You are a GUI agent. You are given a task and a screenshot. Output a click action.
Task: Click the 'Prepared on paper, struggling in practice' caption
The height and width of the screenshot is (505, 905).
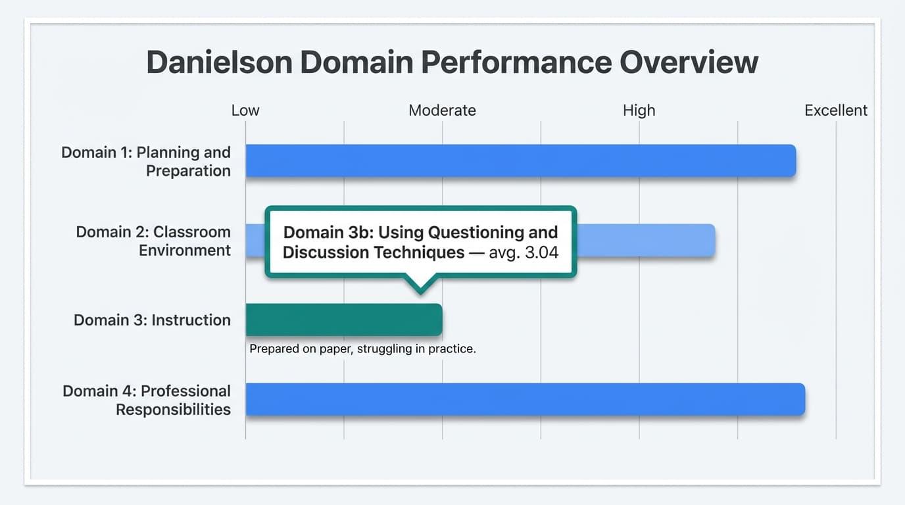tap(362, 349)
